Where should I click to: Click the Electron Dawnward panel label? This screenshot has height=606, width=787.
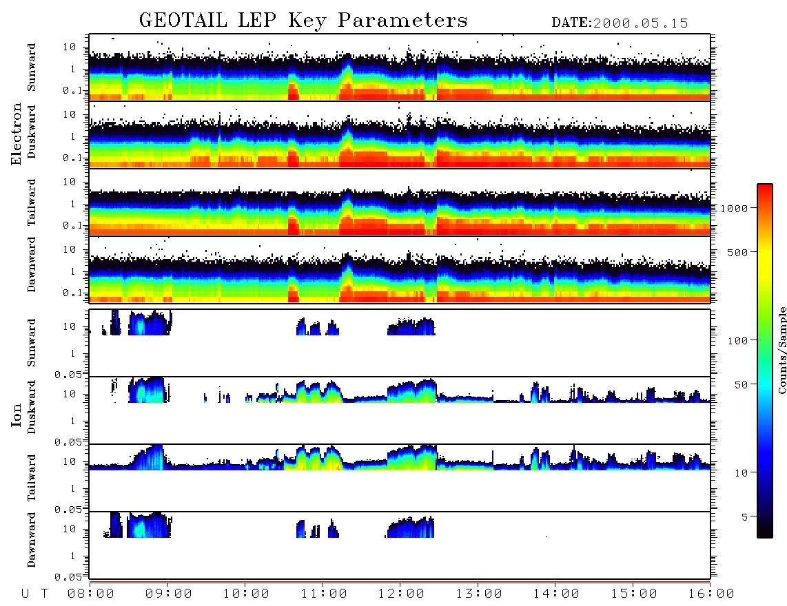pyautogui.click(x=32, y=264)
